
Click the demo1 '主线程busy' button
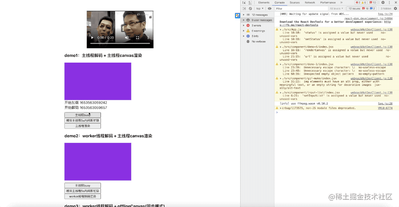coord(83,115)
